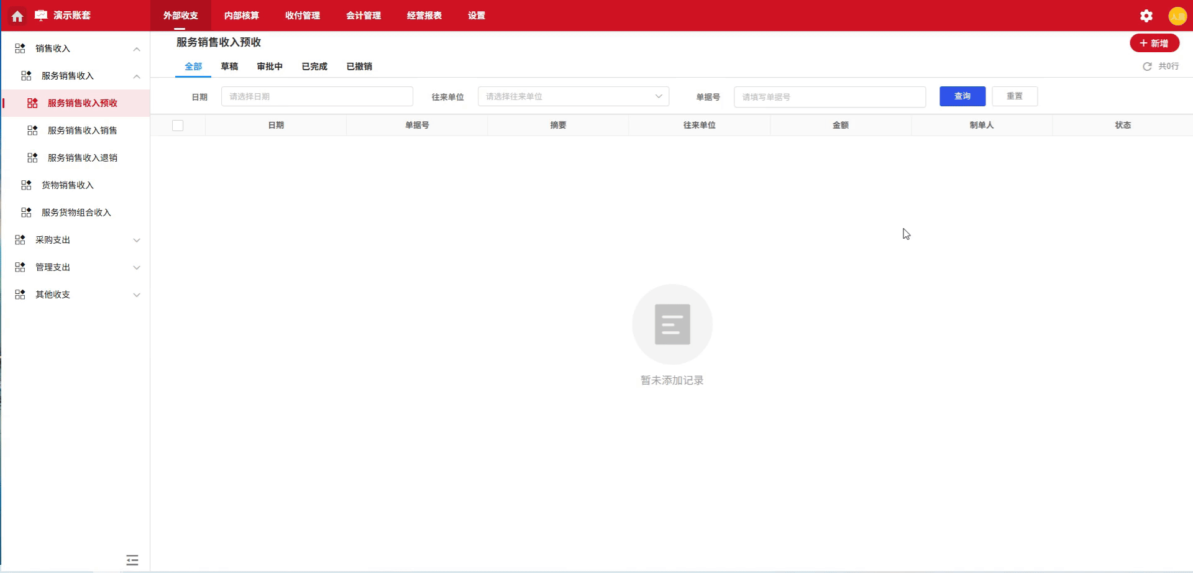This screenshot has height=573, width=1193.
Task: Switch to the 草稿 tab
Action: coord(230,66)
